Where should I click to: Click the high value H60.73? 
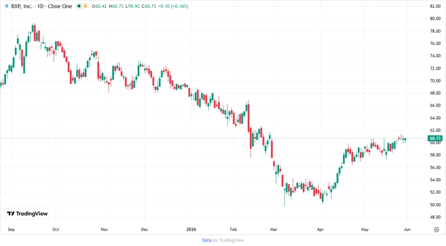pos(116,6)
